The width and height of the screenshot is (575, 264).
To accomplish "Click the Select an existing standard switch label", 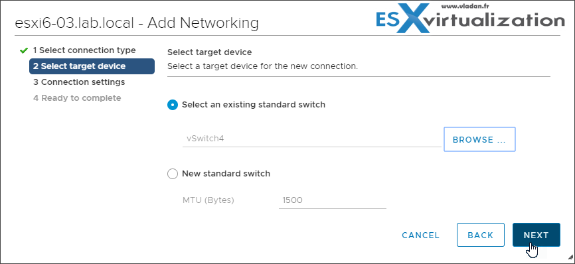I will tap(254, 105).
